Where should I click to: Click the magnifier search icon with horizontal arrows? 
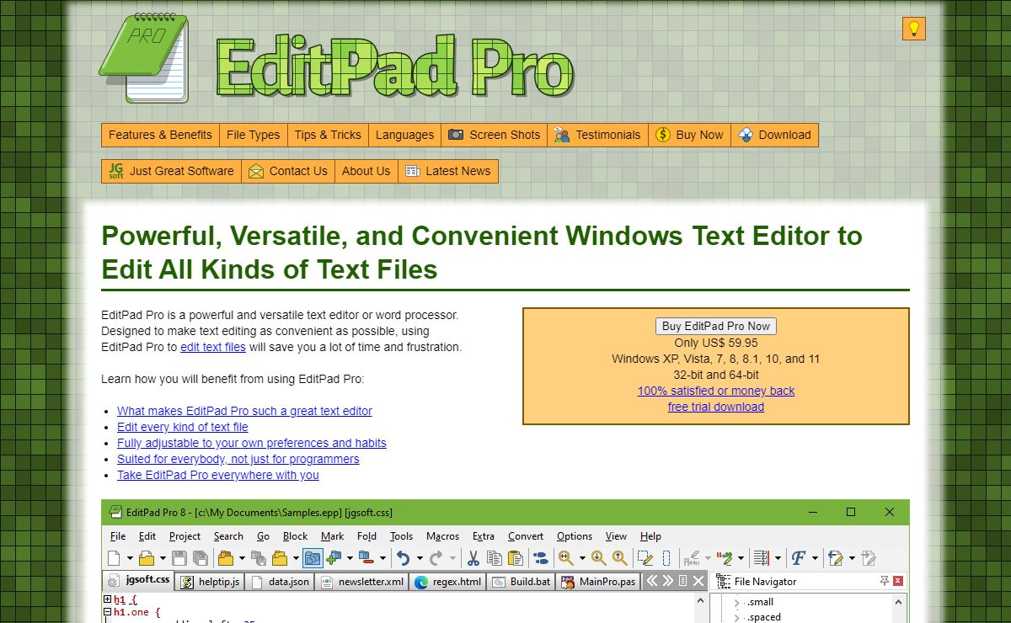coord(566,557)
